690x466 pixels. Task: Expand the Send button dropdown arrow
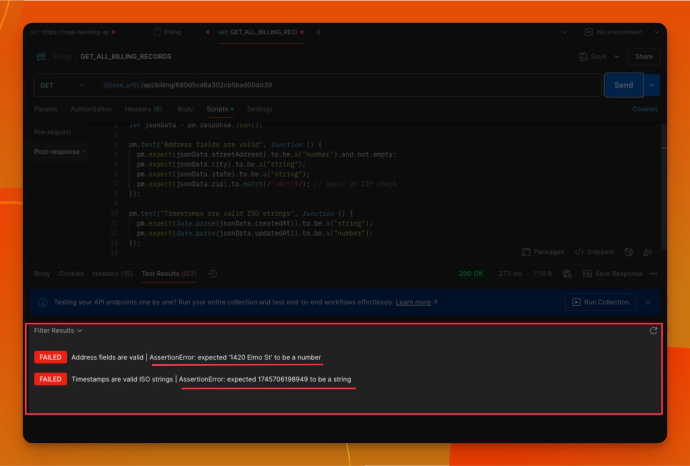tap(651, 85)
